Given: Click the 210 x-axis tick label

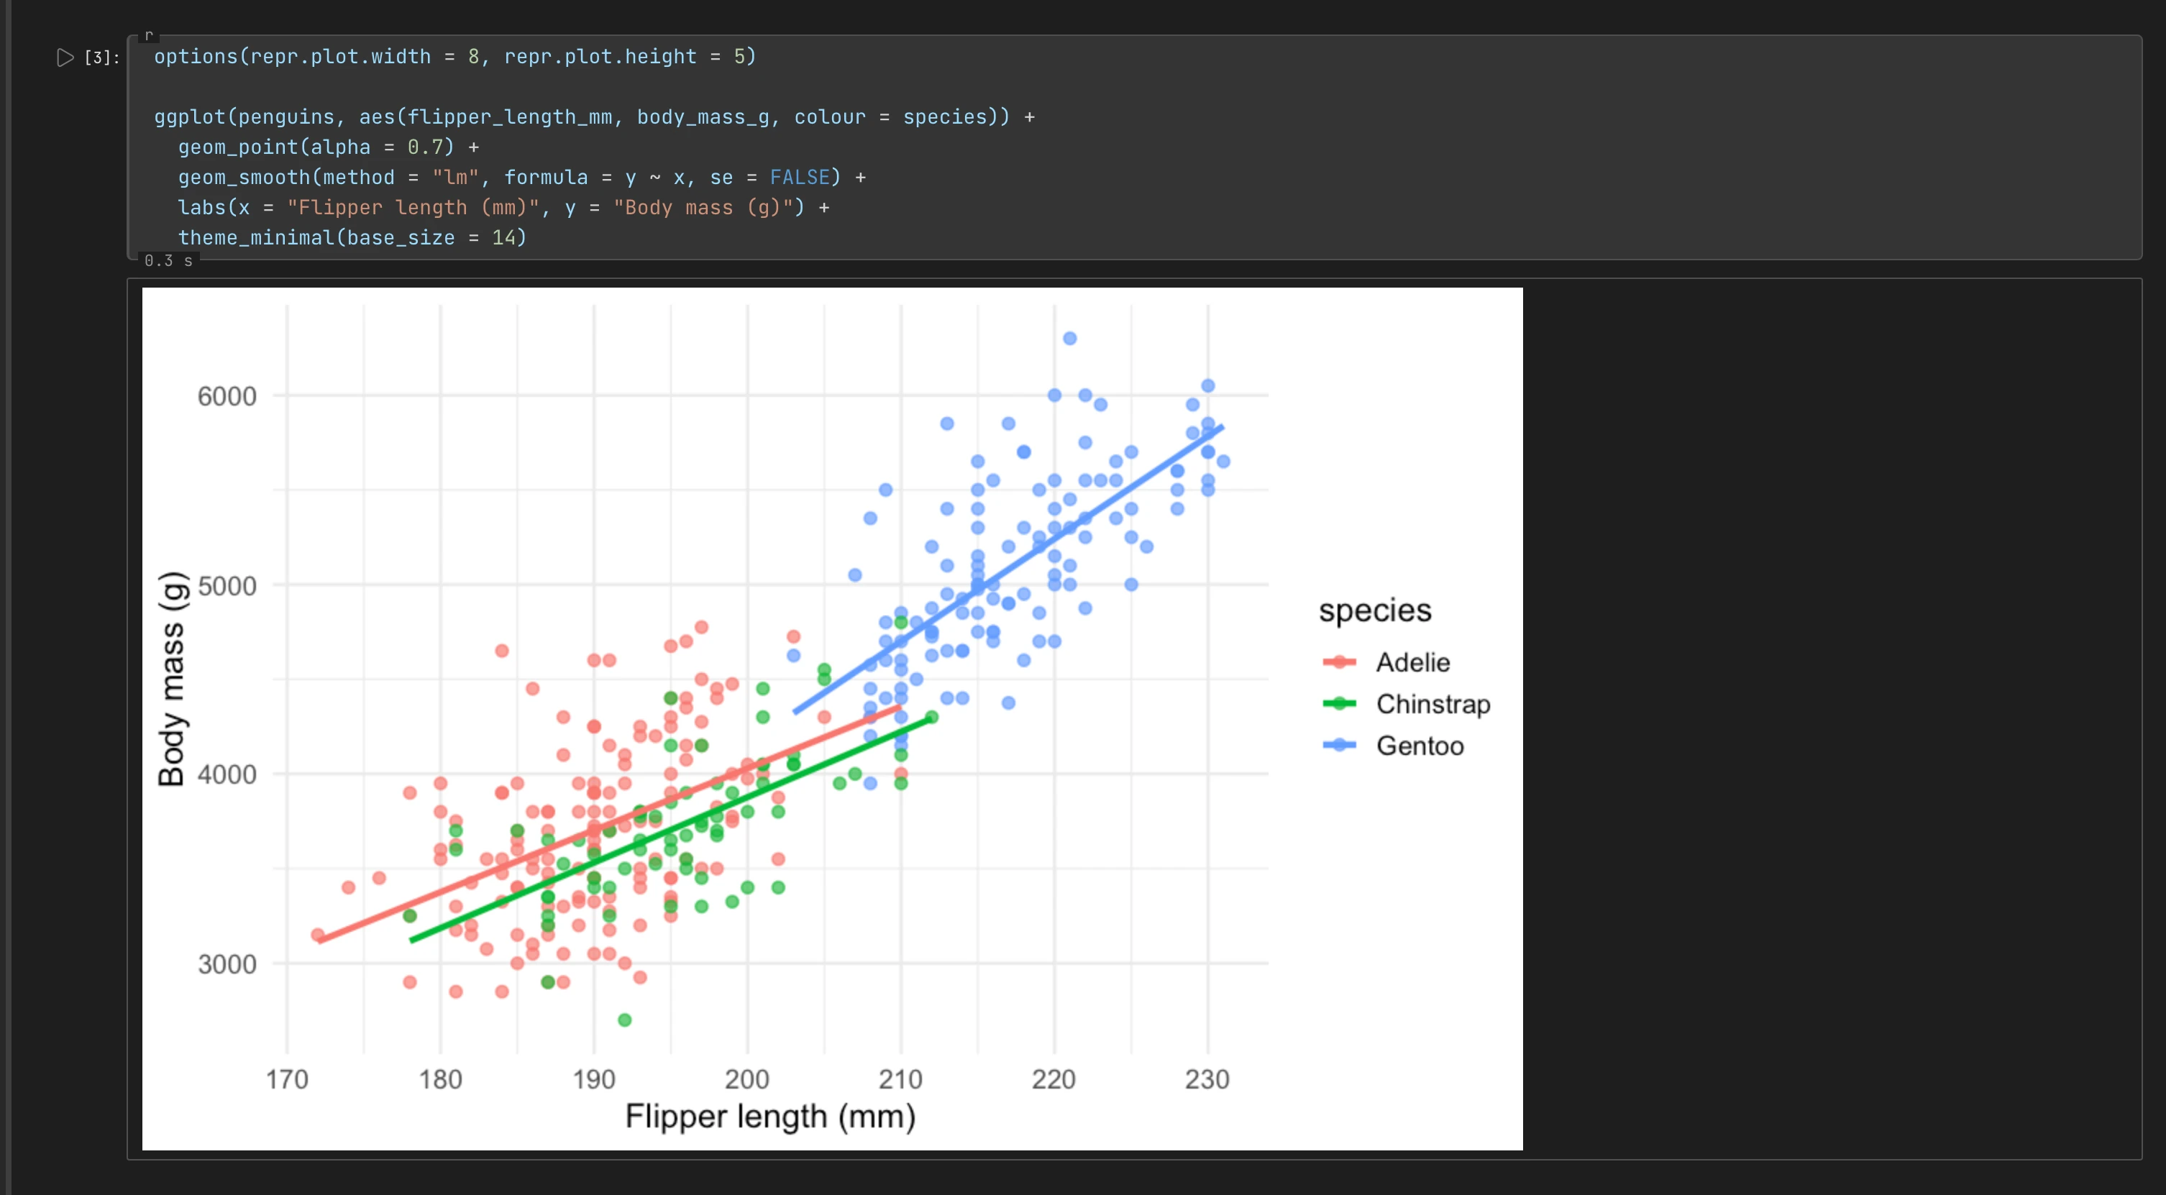Looking at the screenshot, I should pyautogui.click(x=900, y=1079).
